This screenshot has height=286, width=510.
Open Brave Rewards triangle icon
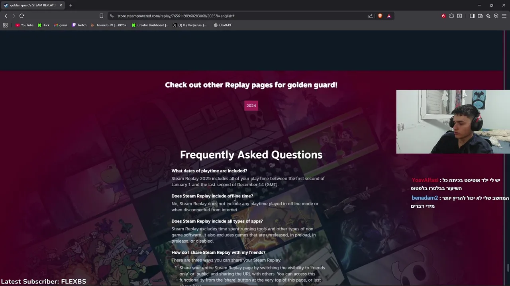tap(389, 16)
